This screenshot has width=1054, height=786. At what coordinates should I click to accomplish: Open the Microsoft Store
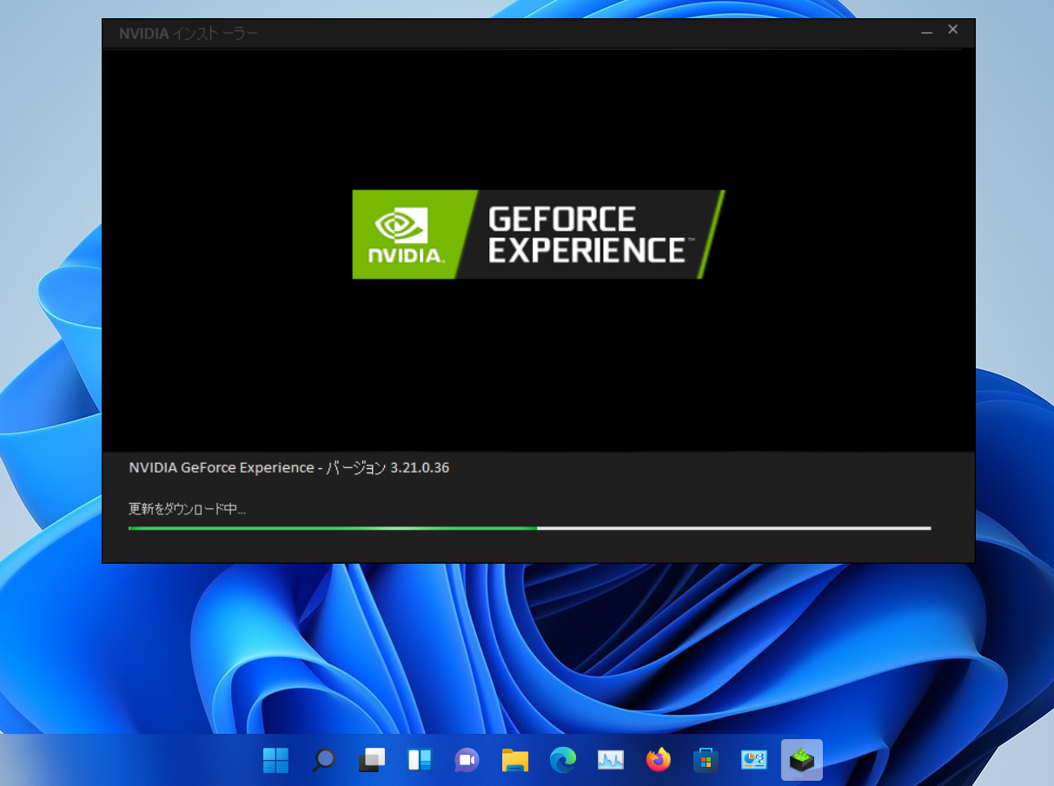[x=705, y=760]
